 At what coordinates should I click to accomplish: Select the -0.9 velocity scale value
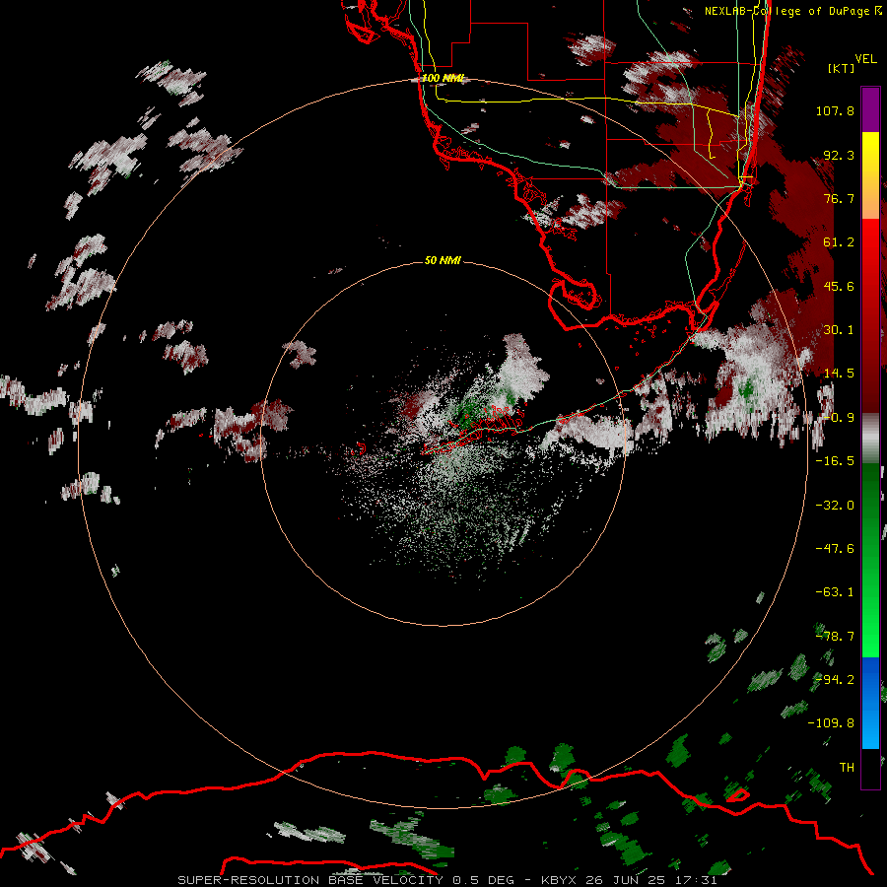coord(839,418)
